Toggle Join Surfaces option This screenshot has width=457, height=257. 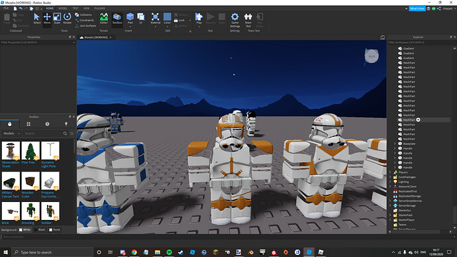tap(85, 26)
